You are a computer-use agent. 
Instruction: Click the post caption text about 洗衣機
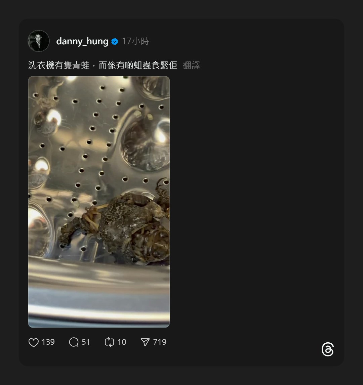(103, 65)
